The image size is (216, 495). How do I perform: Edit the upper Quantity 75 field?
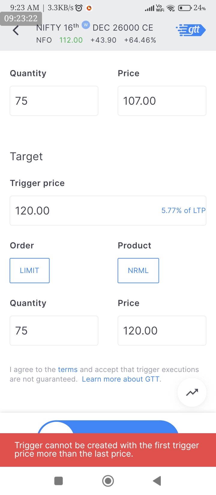(54, 101)
